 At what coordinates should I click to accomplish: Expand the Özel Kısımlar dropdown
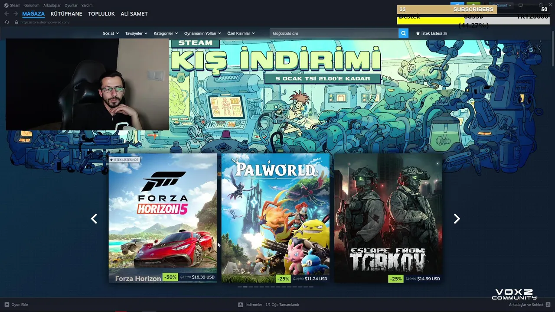[x=241, y=33]
